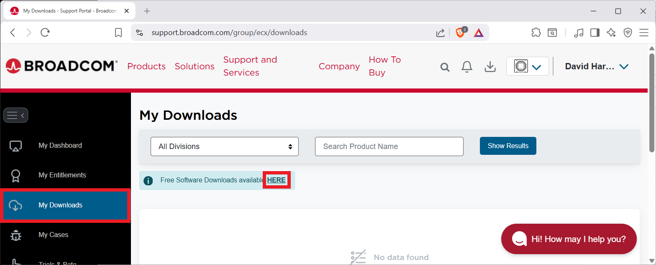Open the chip icon product selector dropdown
Viewport: 656px width, 265px height.
click(x=527, y=66)
